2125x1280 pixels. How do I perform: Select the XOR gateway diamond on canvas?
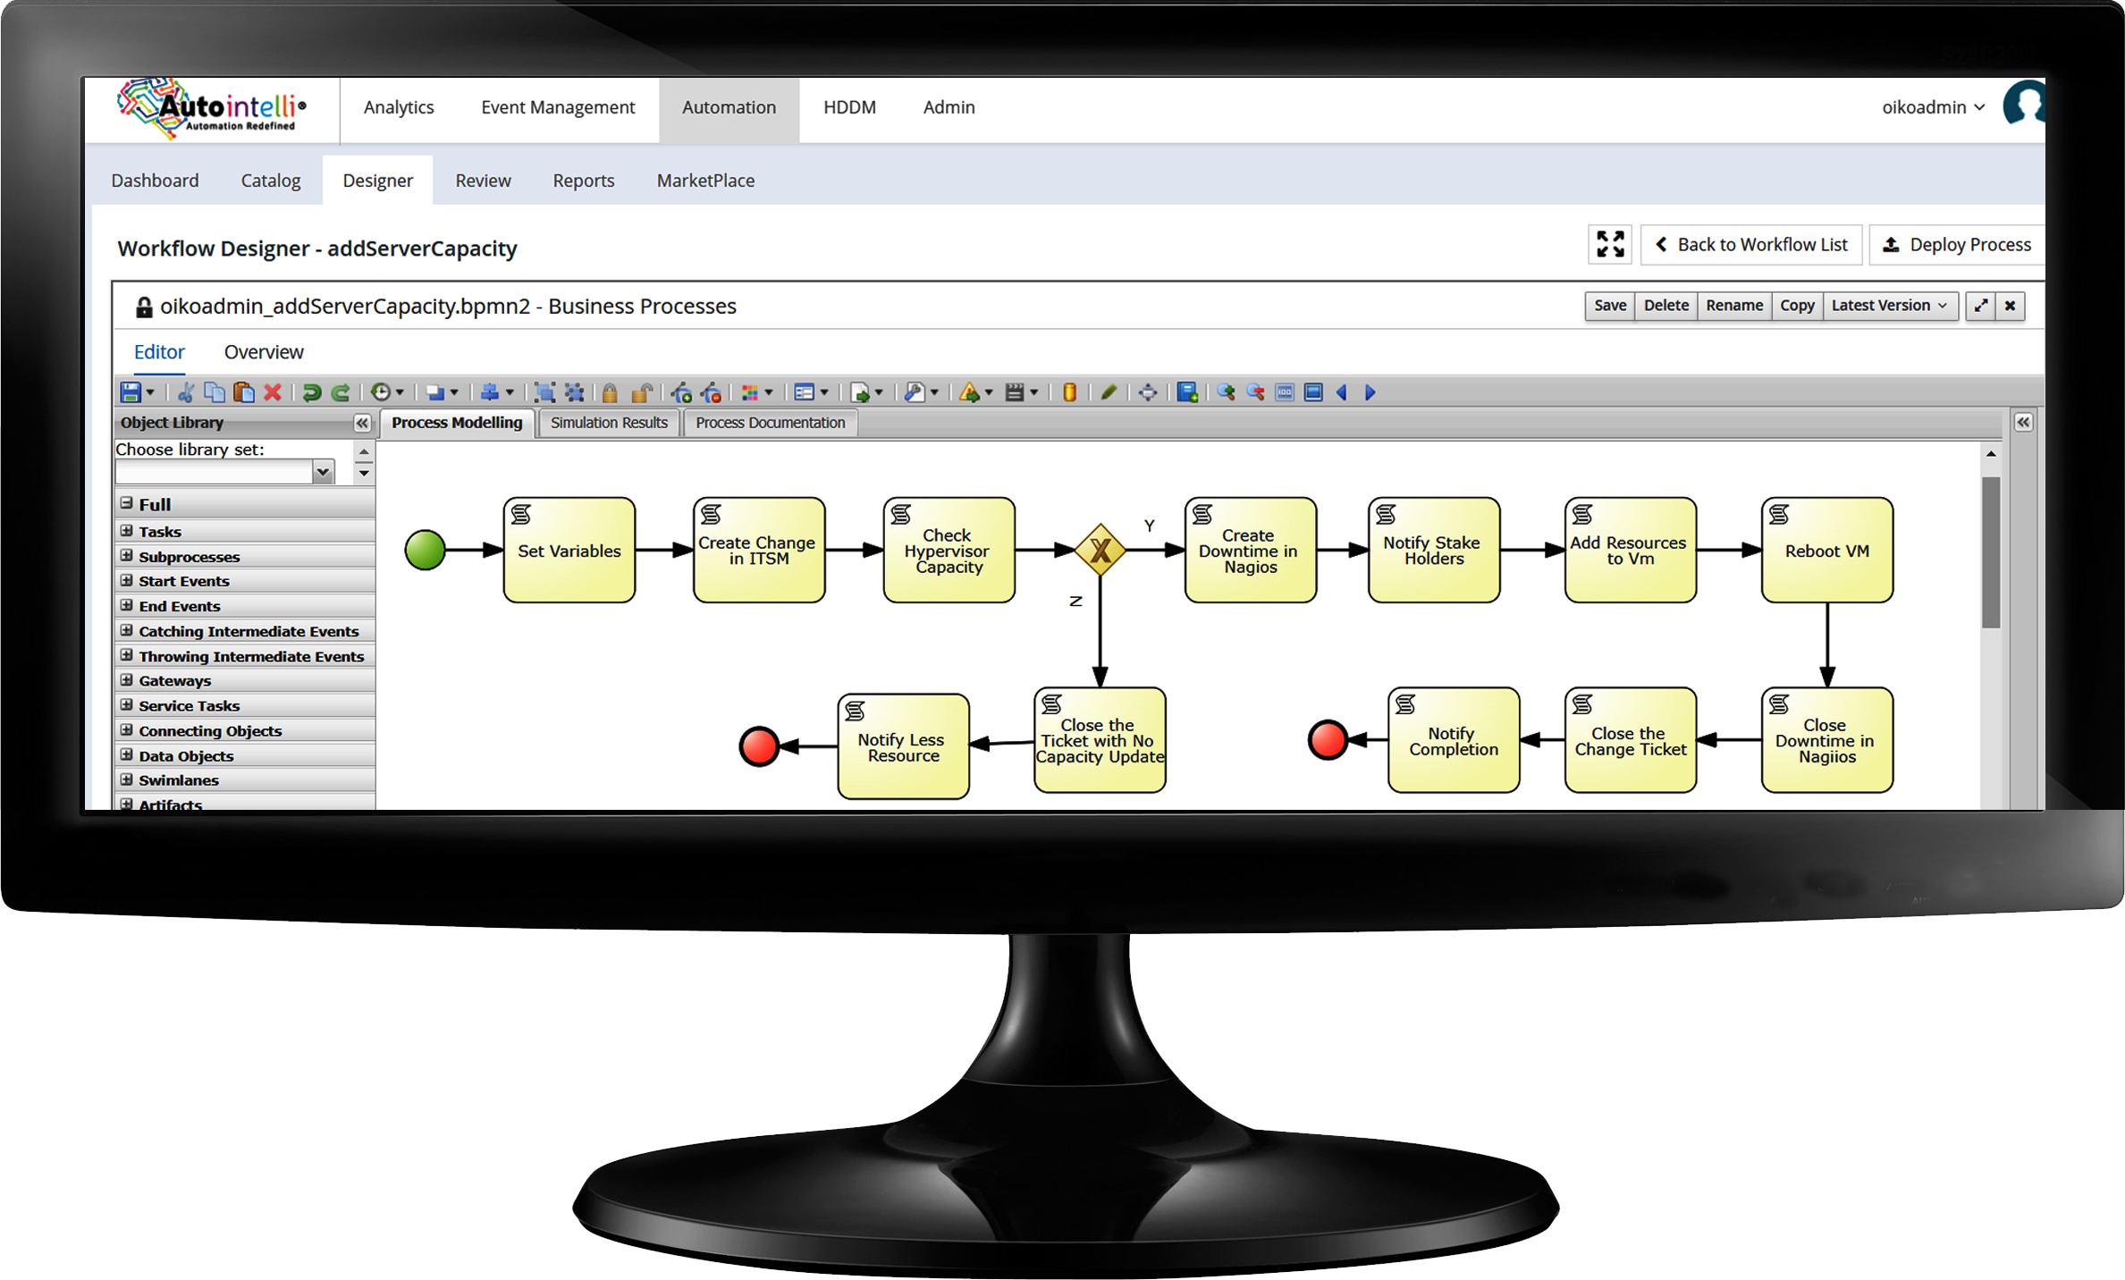pyautogui.click(x=1100, y=550)
